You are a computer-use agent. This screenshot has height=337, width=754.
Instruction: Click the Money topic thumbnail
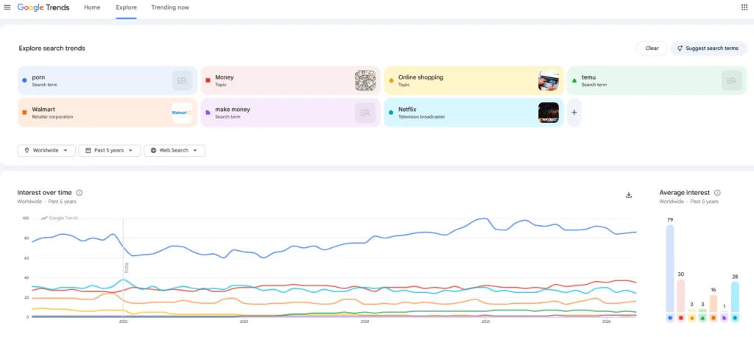[x=365, y=80]
